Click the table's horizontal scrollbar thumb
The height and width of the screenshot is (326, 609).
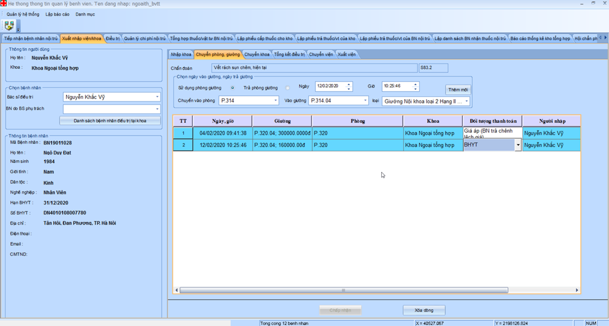(343, 290)
